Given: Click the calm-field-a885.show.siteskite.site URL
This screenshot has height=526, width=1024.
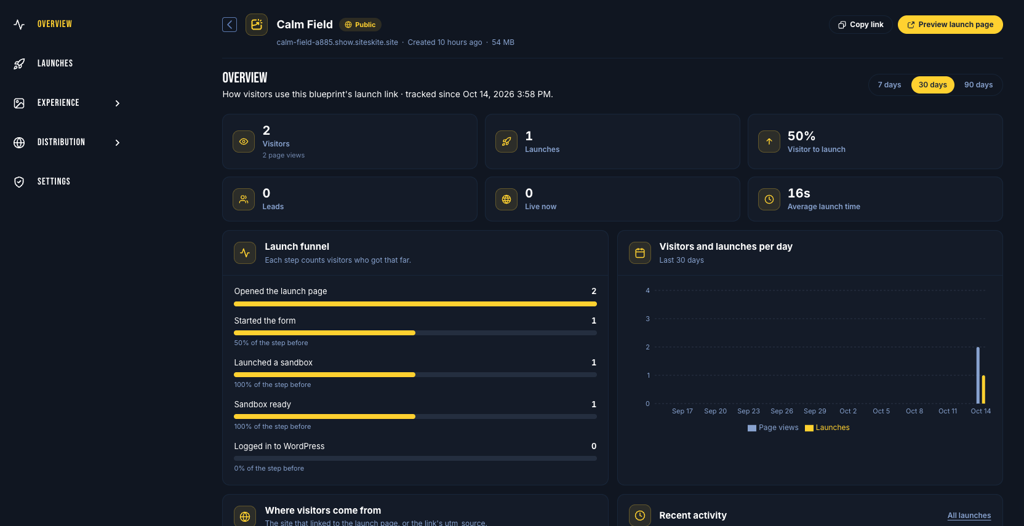Looking at the screenshot, I should [x=337, y=42].
